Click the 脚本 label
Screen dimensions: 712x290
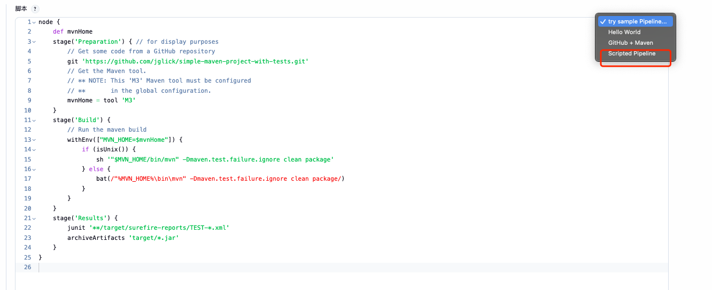tap(21, 9)
